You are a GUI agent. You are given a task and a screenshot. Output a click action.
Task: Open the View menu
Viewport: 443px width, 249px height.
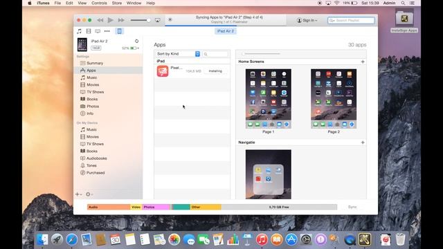tap(82, 3)
